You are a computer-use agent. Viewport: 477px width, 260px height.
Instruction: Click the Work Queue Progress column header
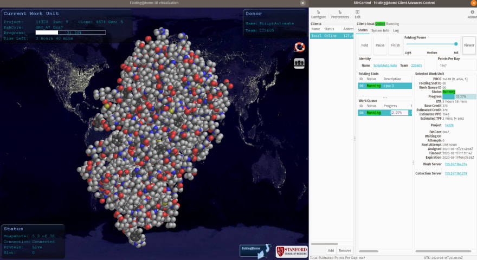390,106
